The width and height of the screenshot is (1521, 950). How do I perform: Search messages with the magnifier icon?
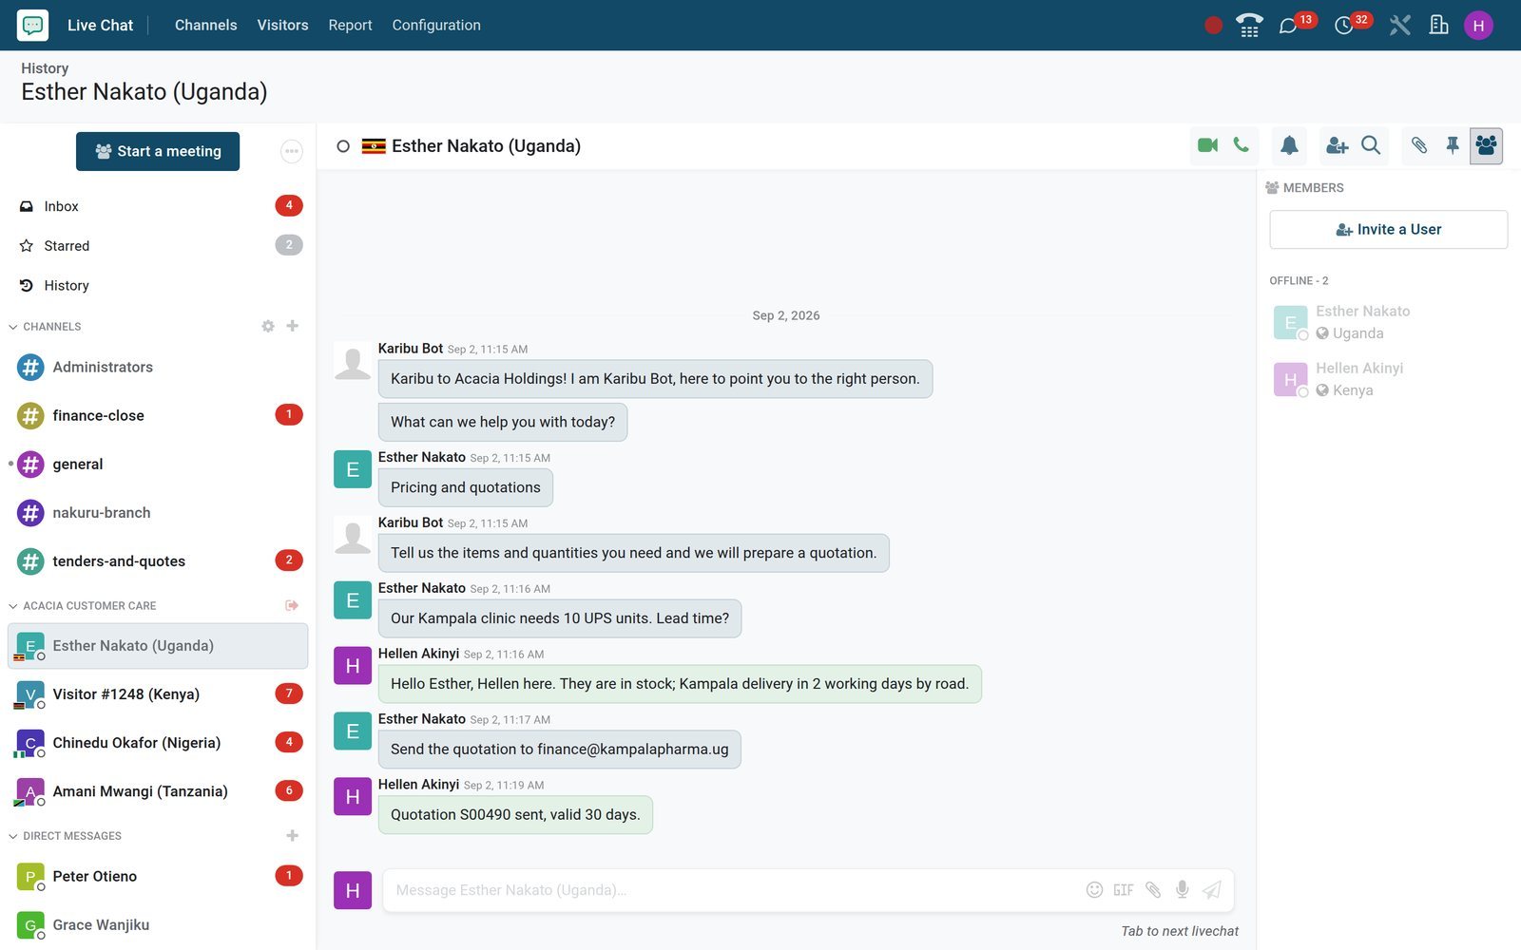pyautogui.click(x=1371, y=145)
